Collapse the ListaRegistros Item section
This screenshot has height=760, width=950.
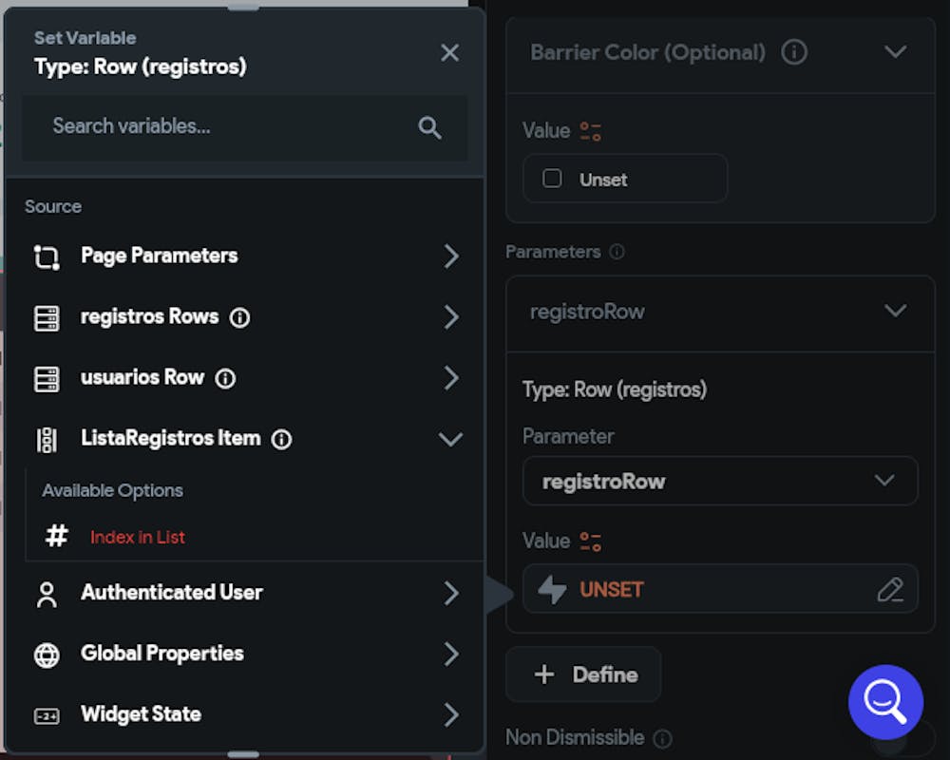tap(450, 440)
